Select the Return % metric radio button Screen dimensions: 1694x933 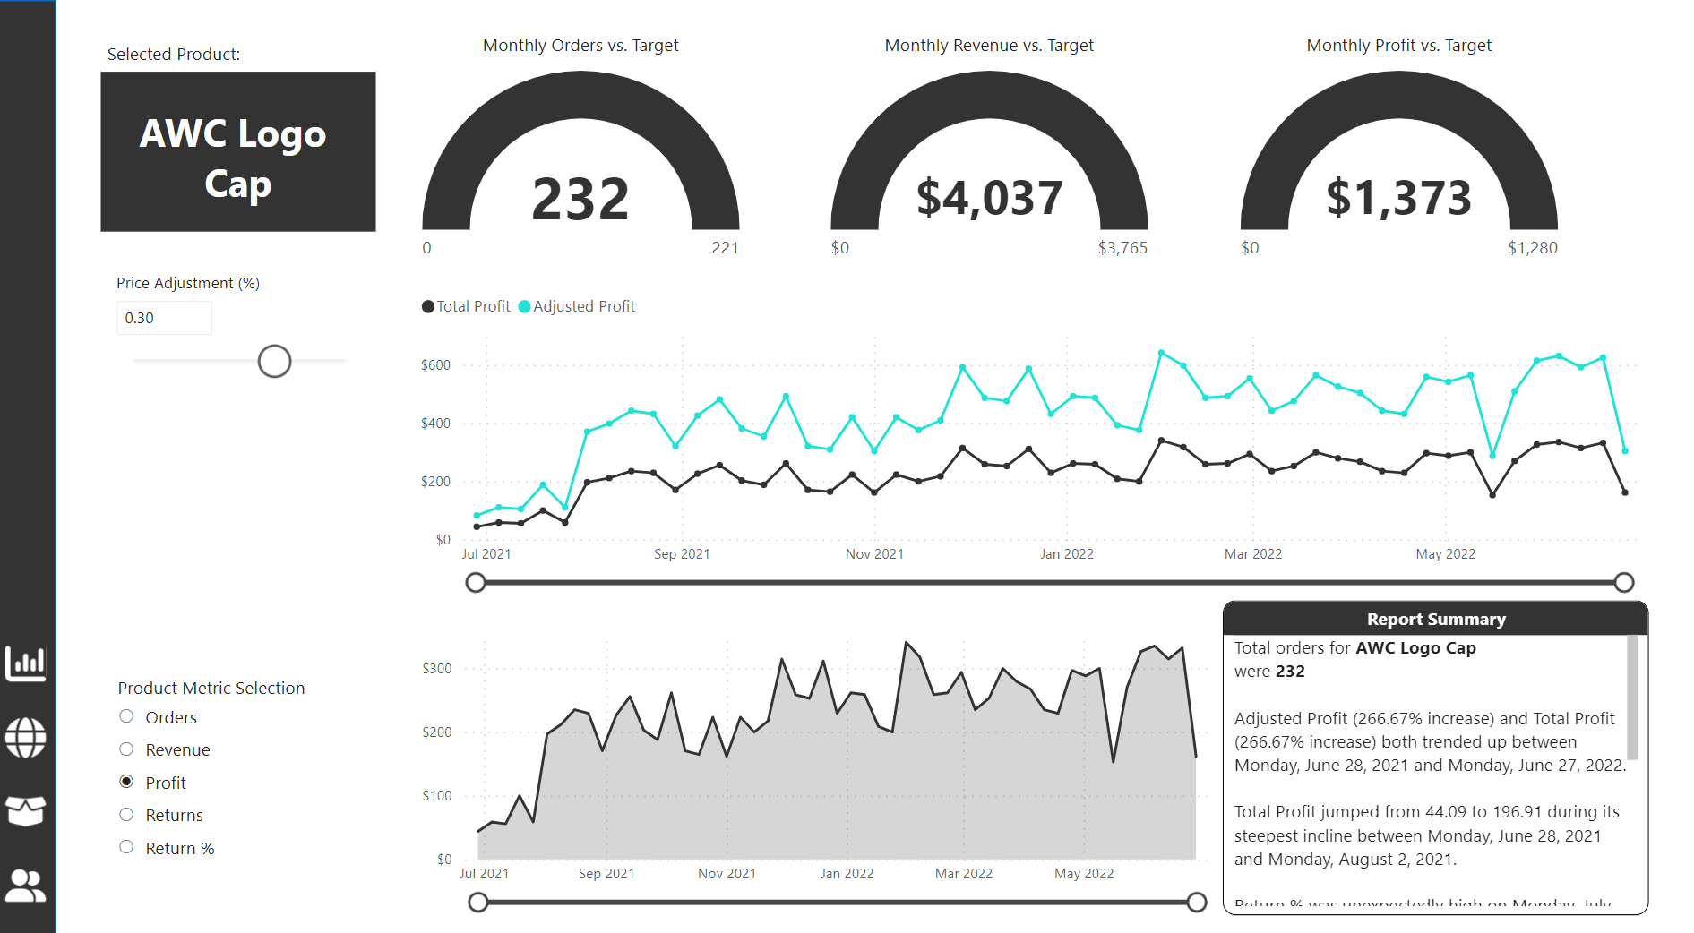(x=126, y=847)
